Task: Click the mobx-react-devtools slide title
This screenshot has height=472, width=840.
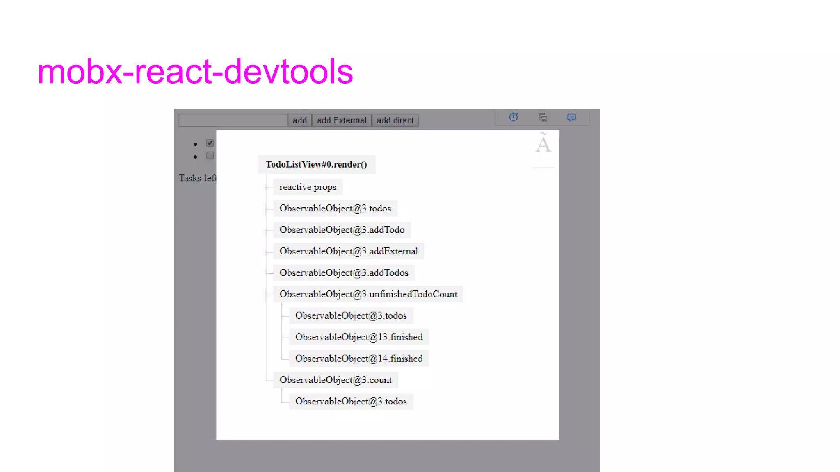Action: click(x=195, y=71)
